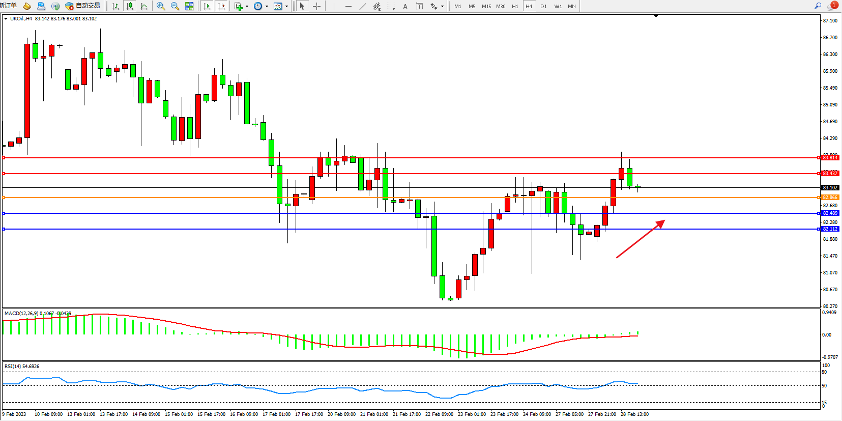This screenshot has width=842, height=421.
Task: Select the Fibonacci retracement tool
Action: pyautogui.click(x=391, y=6)
